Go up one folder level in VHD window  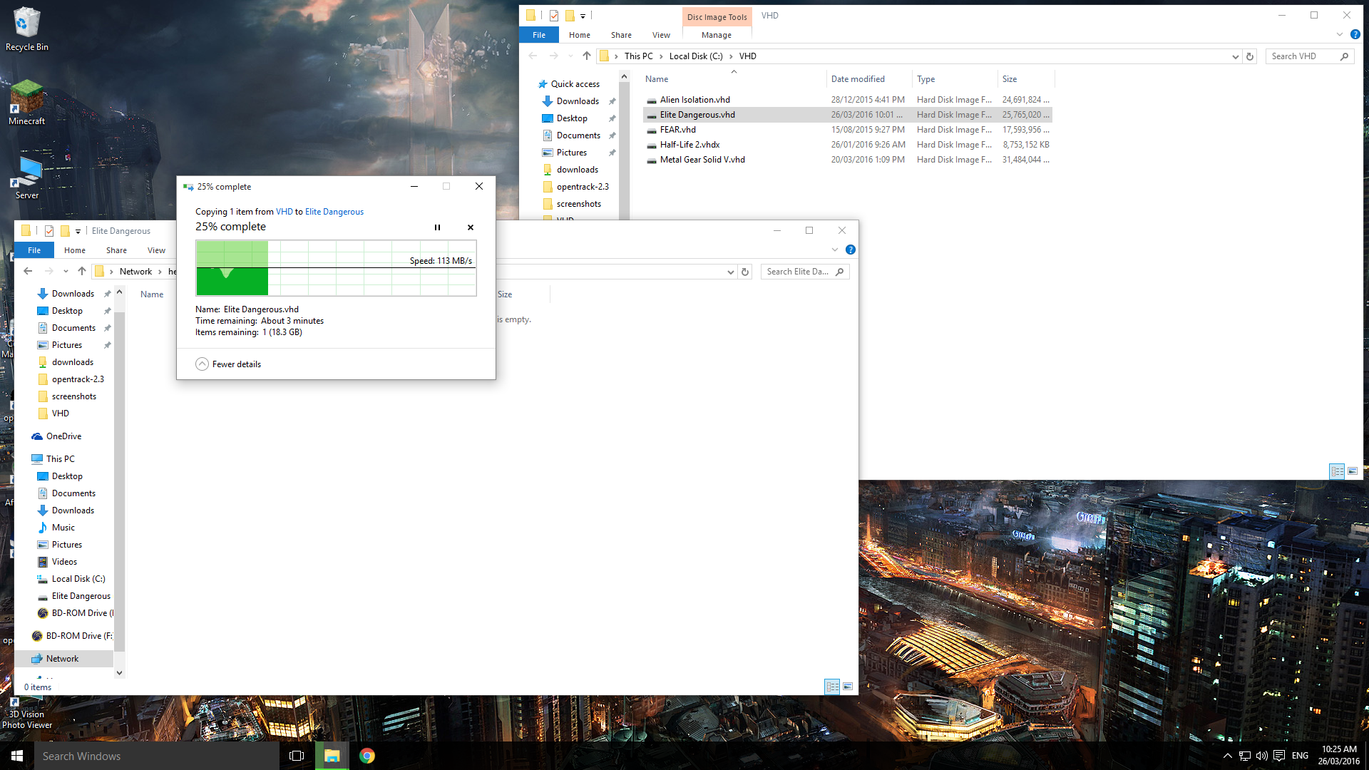point(586,56)
